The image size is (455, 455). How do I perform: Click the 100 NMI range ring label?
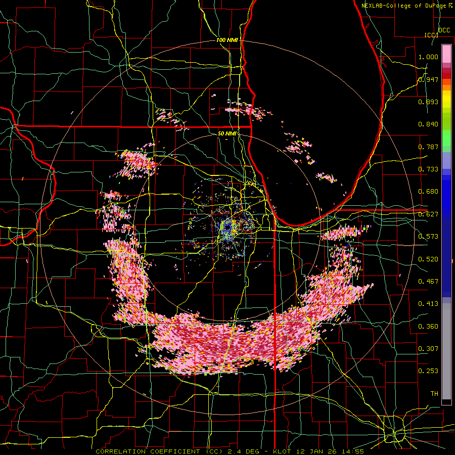[x=227, y=40]
